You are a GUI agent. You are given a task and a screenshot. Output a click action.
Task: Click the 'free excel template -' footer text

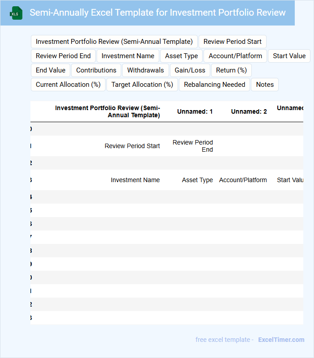[225, 340]
